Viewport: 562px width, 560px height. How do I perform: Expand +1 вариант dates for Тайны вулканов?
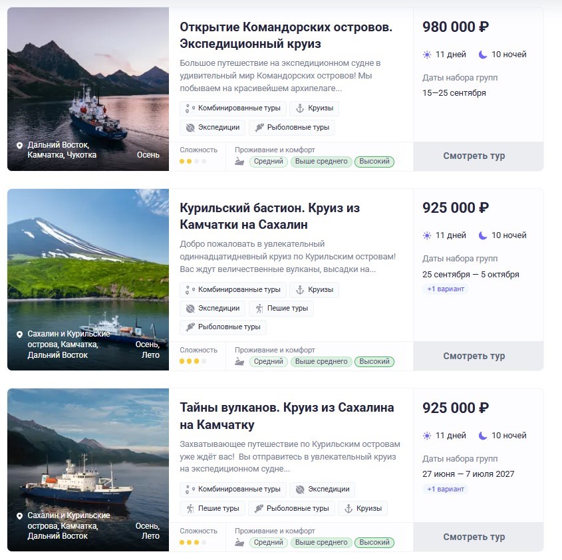(446, 489)
